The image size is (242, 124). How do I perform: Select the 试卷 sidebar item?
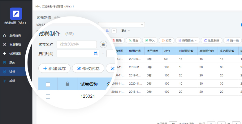tap(12, 72)
